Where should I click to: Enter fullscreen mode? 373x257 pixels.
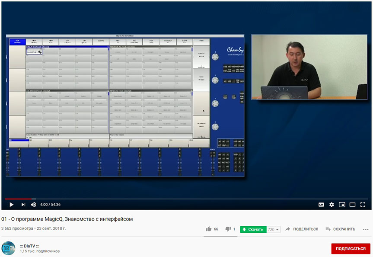coord(363,205)
